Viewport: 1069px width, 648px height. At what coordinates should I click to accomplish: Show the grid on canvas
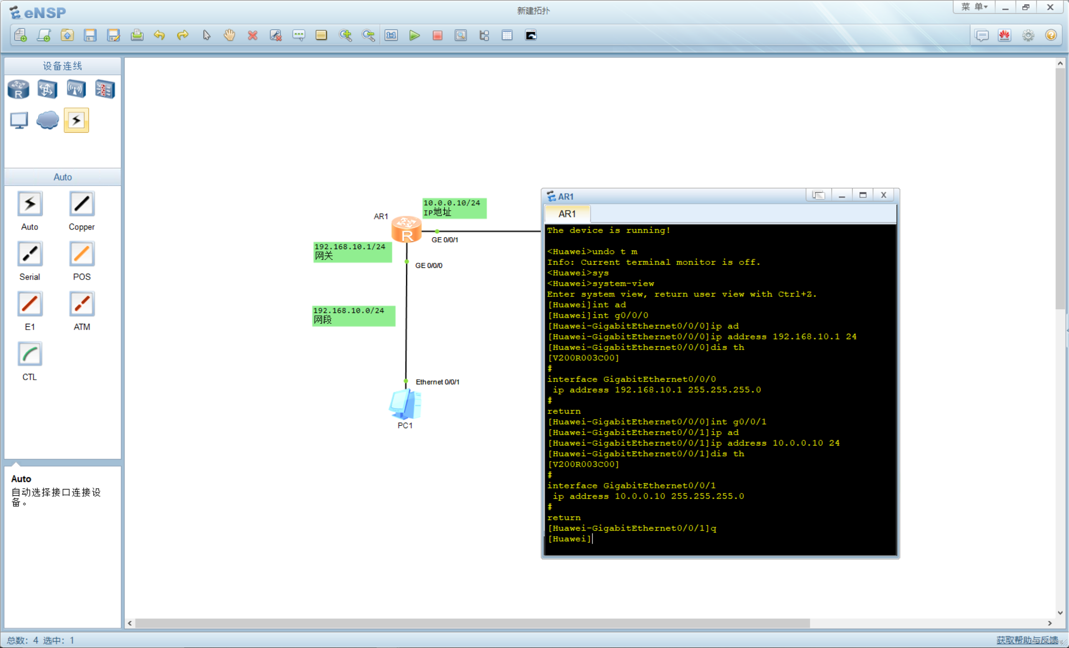[x=507, y=35]
